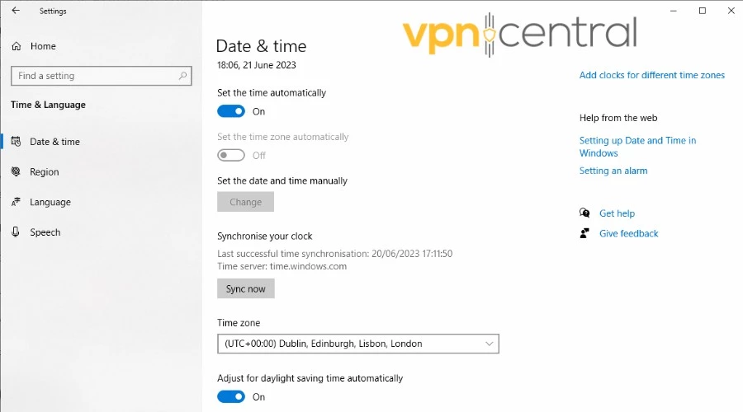
Task: Disable daylight saving time auto-adjust switch
Action: point(231,396)
